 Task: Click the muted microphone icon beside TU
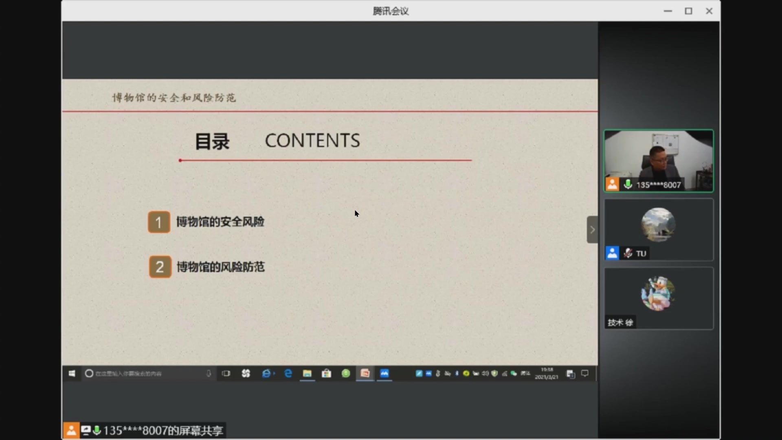628,253
